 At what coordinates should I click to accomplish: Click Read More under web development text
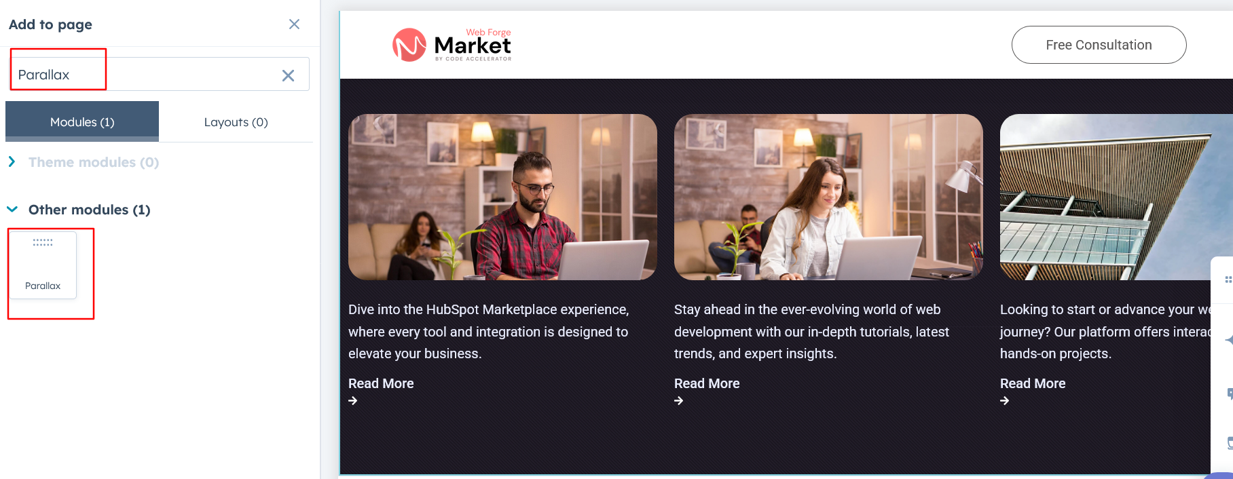tap(707, 383)
